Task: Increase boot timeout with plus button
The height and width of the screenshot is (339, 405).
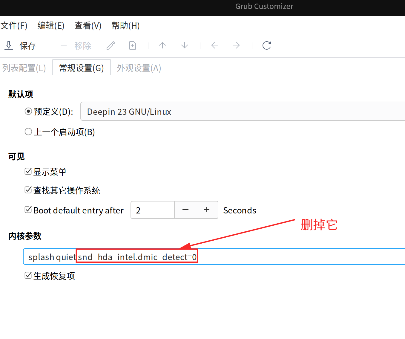Action: pyautogui.click(x=207, y=210)
